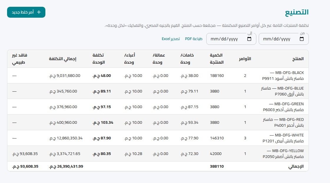Click orders count 3 in WHITE row
The width and height of the screenshot is (330, 183).
coord(245,138)
